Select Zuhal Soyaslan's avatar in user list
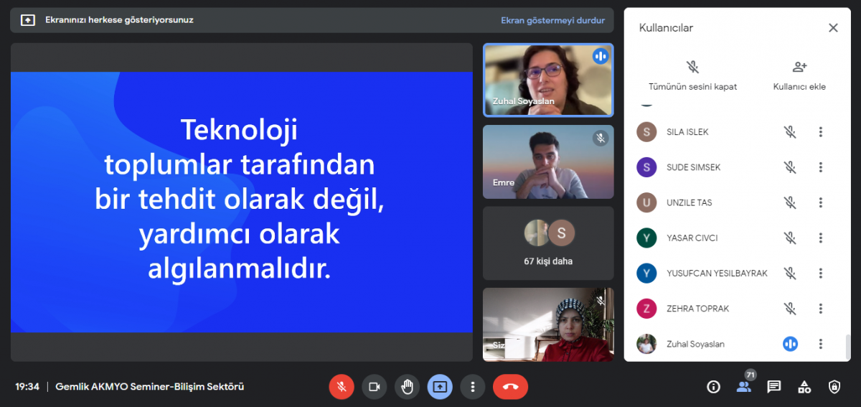The height and width of the screenshot is (407, 861). click(646, 344)
